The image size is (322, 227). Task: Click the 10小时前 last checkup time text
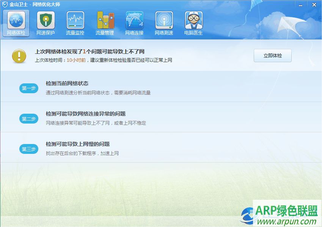point(76,60)
